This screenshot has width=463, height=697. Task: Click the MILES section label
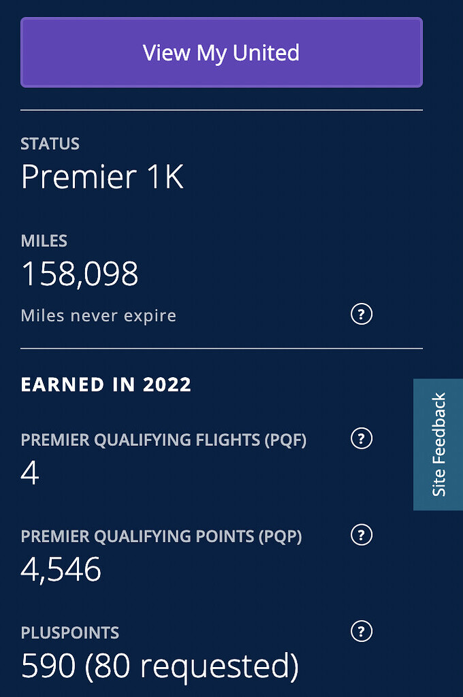(x=44, y=241)
